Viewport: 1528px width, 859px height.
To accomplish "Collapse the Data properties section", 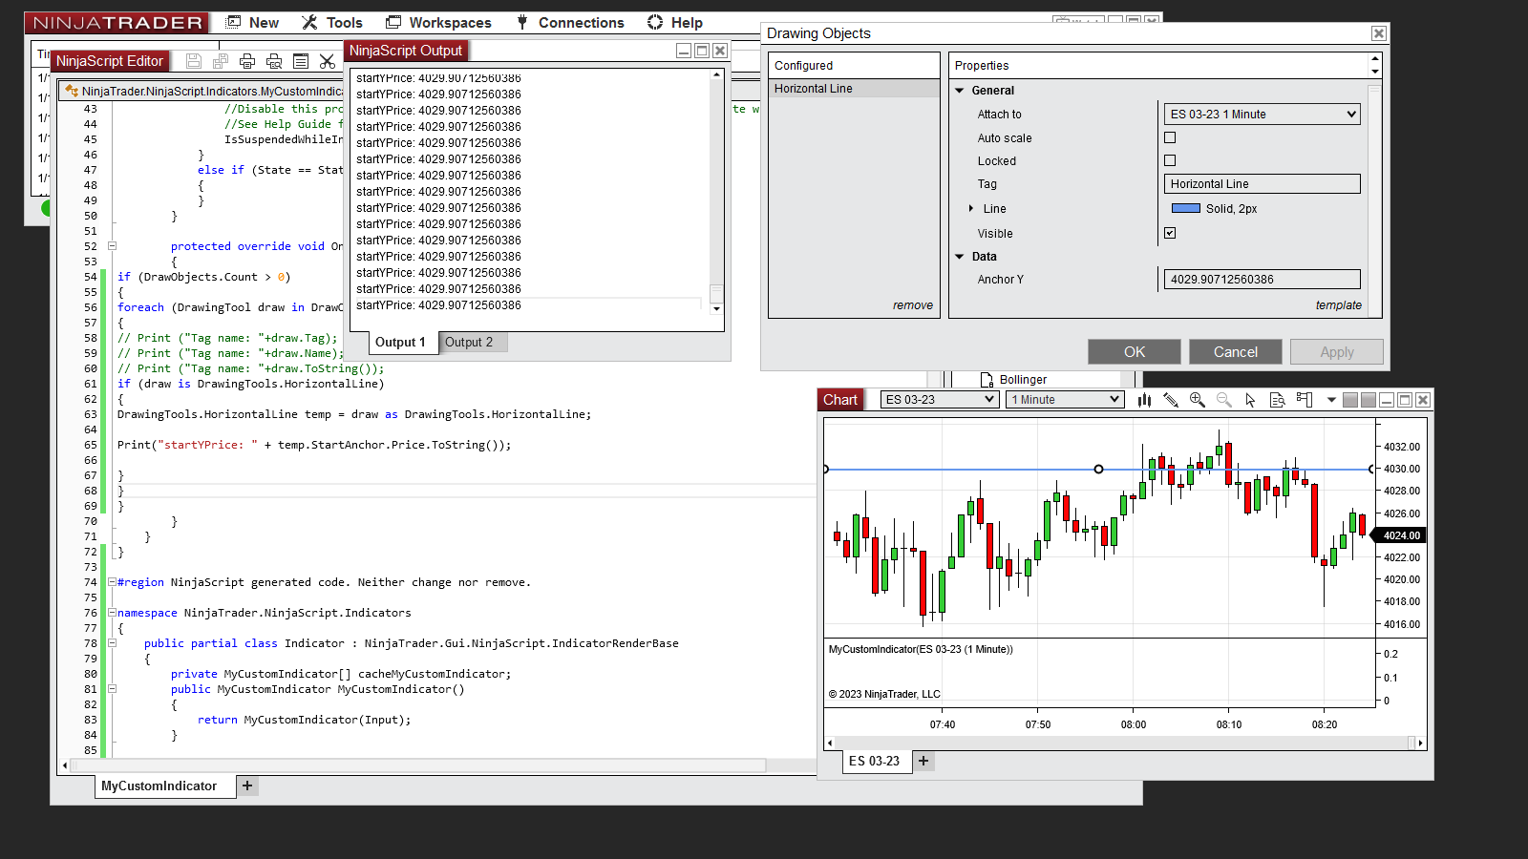I will (x=960, y=257).
